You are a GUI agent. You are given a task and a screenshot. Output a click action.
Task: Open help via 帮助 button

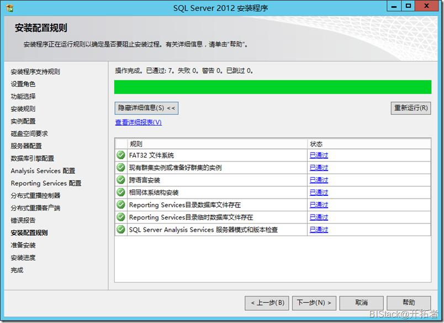409,303
